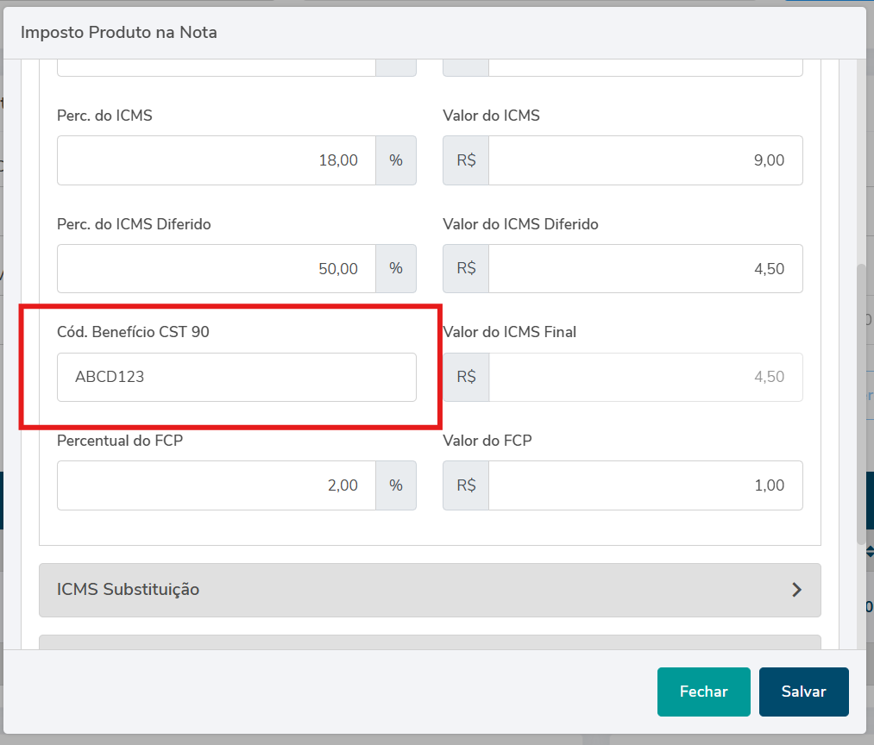Click the Valor do ICMS input
This screenshot has width=874, height=745.
click(x=644, y=160)
